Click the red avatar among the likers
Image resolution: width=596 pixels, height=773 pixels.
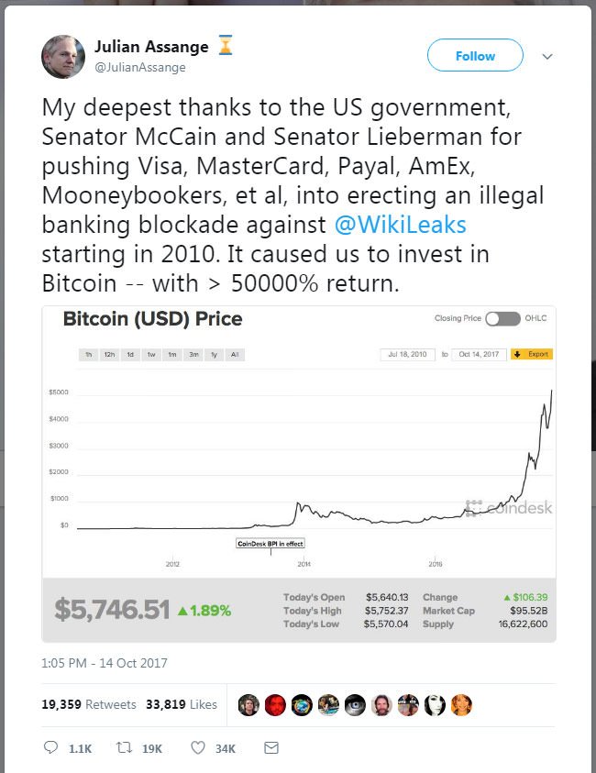coord(275,705)
